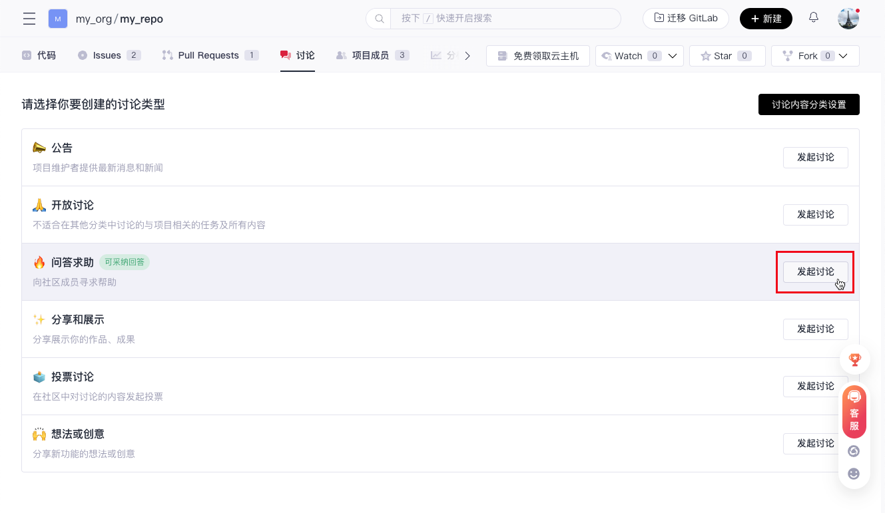Open the hamburger navigation menu
This screenshot has width=885, height=513.
(29, 19)
